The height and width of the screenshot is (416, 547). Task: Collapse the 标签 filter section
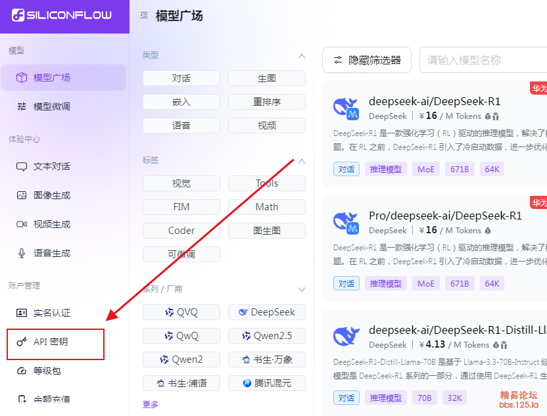click(302, 160)
